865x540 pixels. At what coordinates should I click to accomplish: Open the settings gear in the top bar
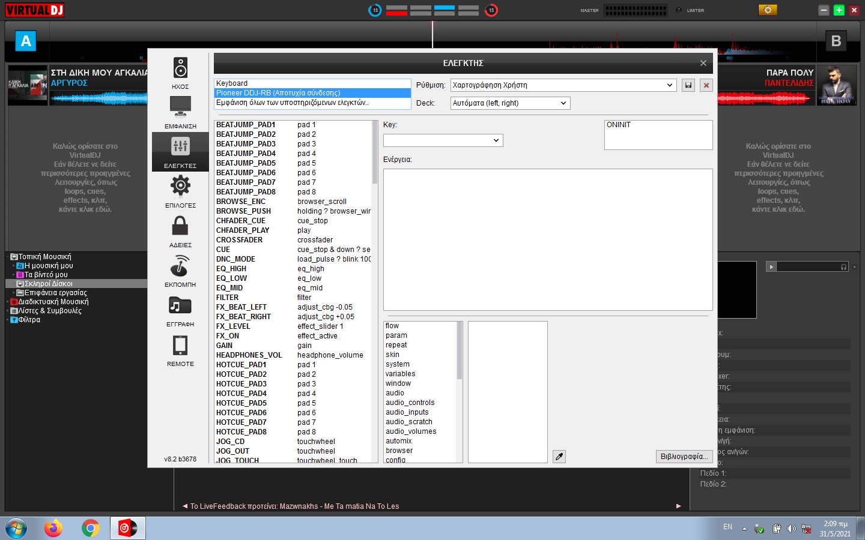[768, 10]
